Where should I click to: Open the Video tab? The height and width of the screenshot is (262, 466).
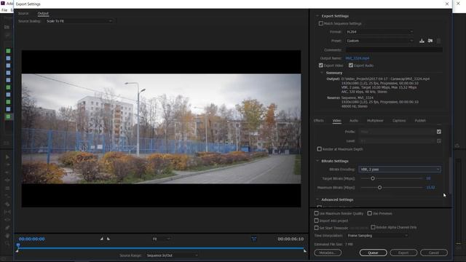coord(336,120)
